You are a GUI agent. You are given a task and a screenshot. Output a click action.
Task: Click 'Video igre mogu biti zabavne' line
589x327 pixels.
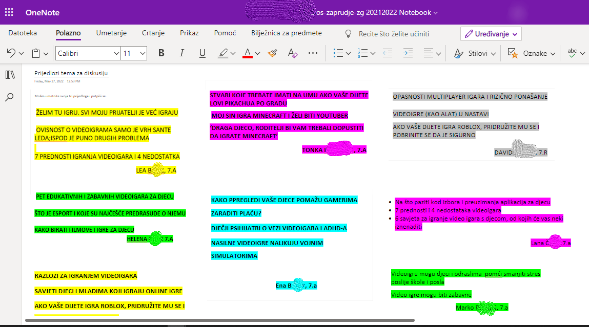click(431, 295)
